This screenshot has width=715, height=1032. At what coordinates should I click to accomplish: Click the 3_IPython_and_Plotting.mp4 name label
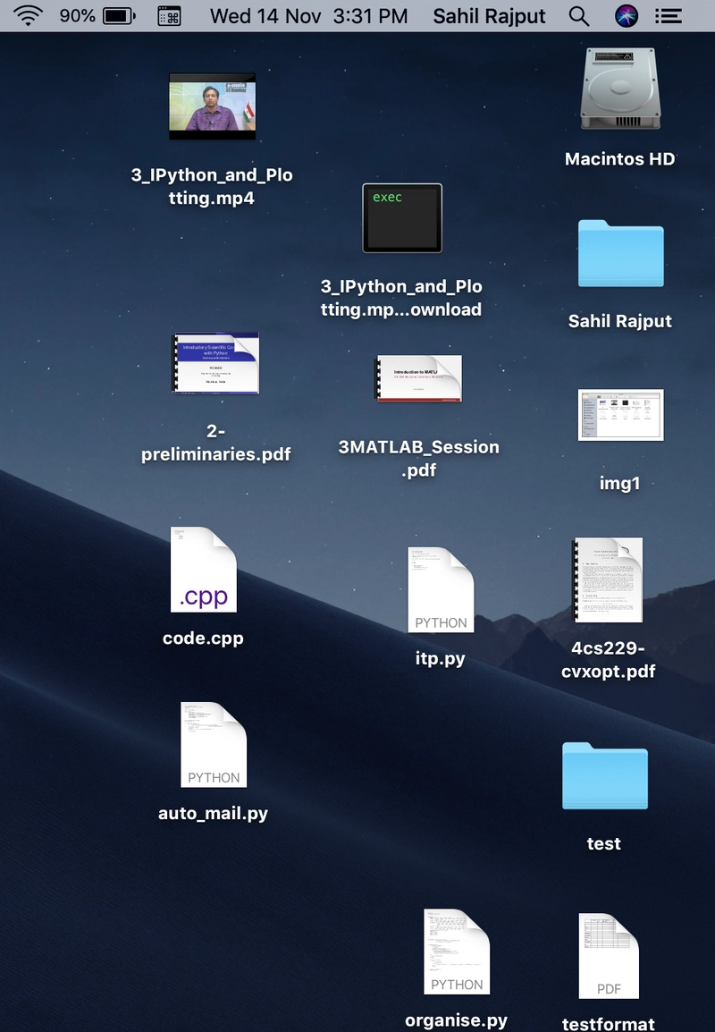point(212,186)
